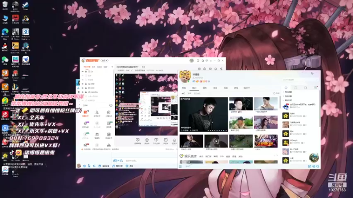Click the orange highlighted tool in streaming toolbox
The height and width of the screenshot is (198, 353).
86,113
